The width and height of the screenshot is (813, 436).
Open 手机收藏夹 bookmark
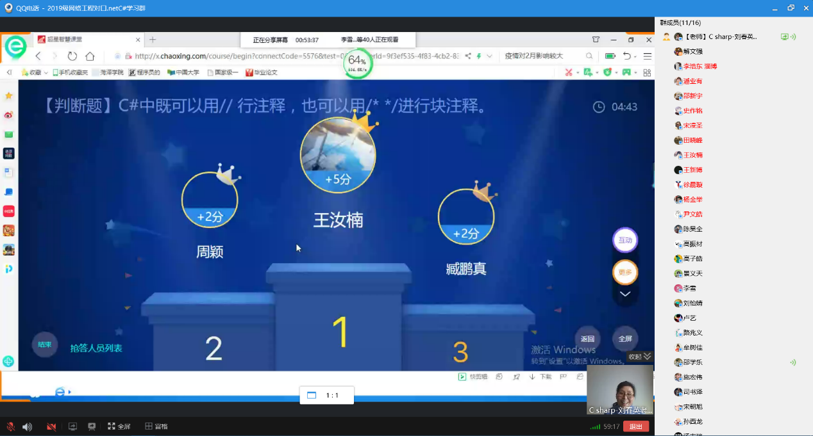click(70, 72)
